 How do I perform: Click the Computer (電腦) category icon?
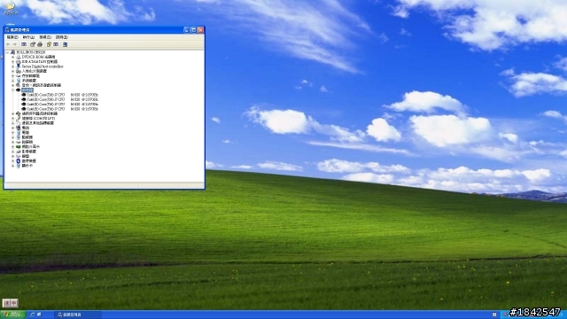tap(18, 132)
